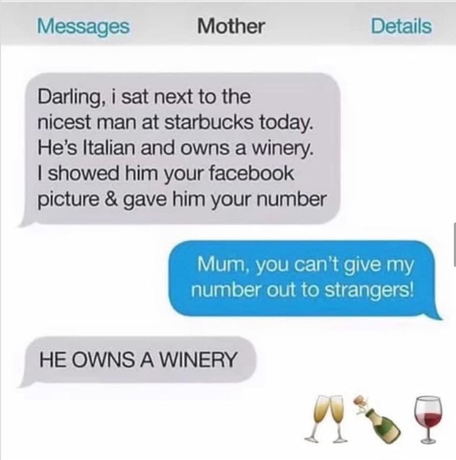The width and height of the screenshot is (456, 460).
Task: Click the gray scrollbar handle at right edge
Action: click(x=455, y=244)
